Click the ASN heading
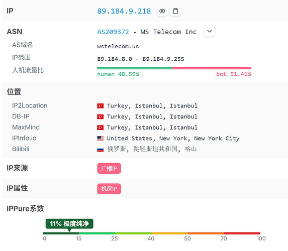The height and width of the screenshot is (251, 288). (15, 32)
